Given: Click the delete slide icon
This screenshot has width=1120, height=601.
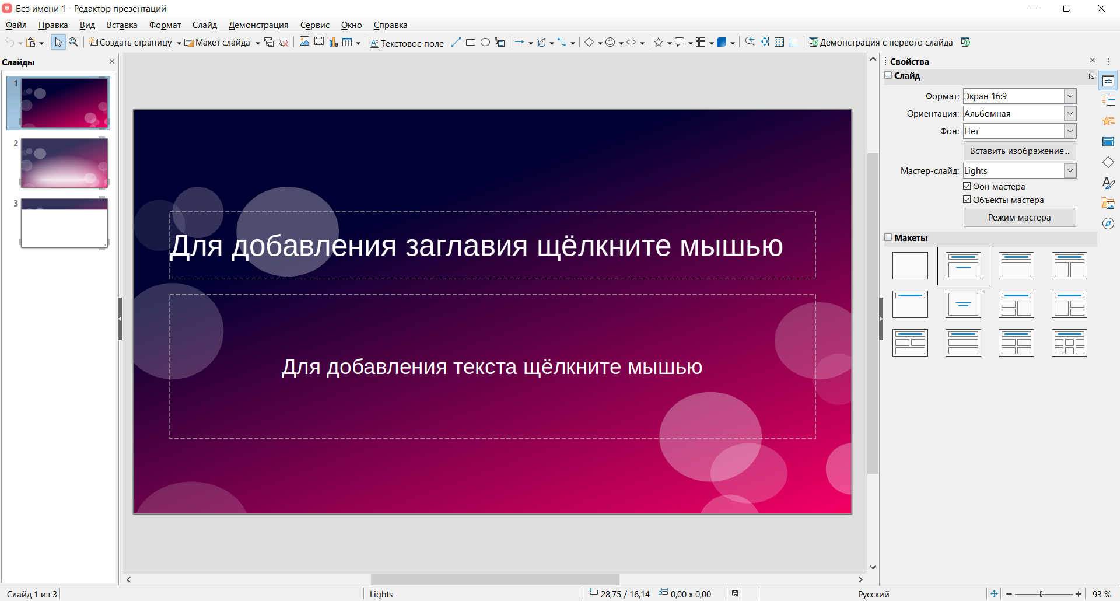Looking at the screenshot, I should pos(283,42).
